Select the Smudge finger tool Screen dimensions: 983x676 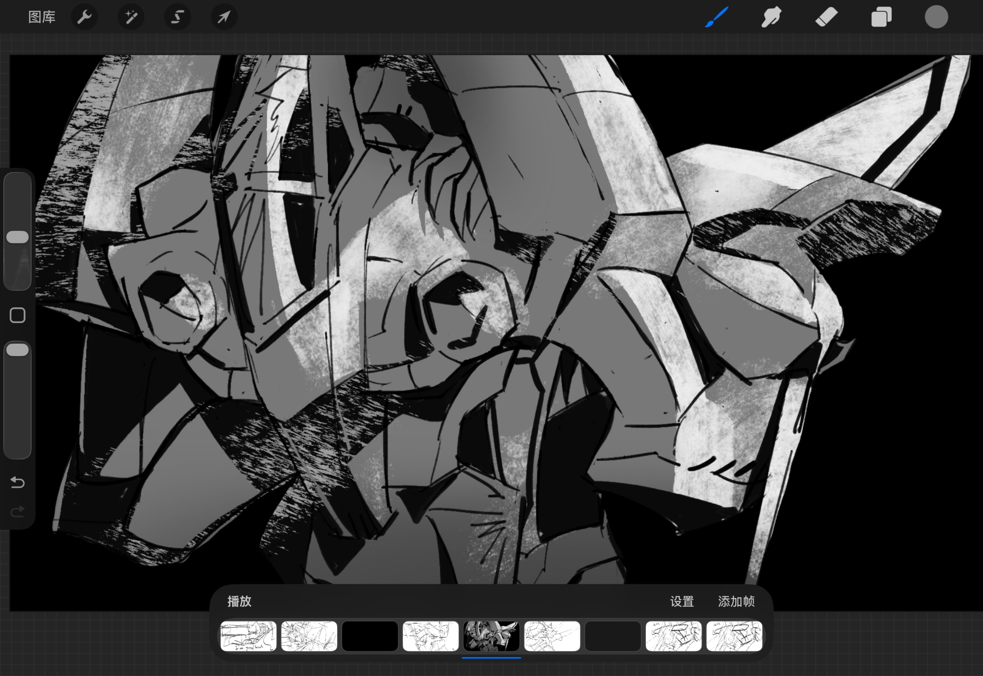(771, 17)
